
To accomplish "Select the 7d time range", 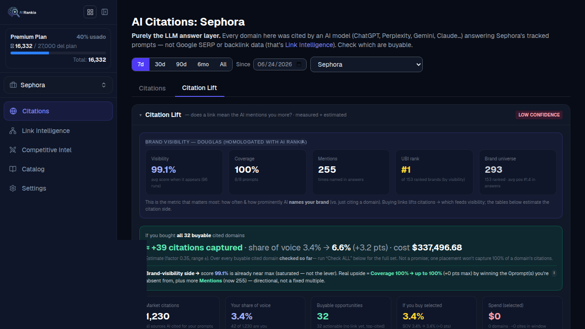I will click(x=141, y=64).
